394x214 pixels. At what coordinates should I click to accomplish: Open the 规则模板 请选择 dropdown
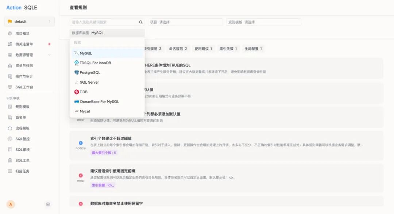tap(264, 22)
